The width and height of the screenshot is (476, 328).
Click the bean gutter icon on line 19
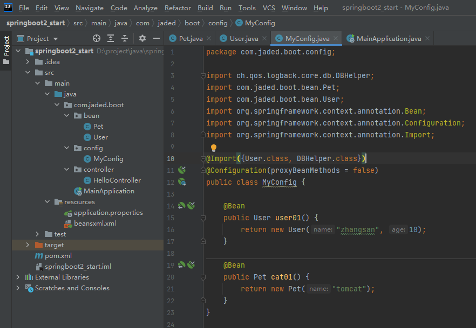(182, 265)
